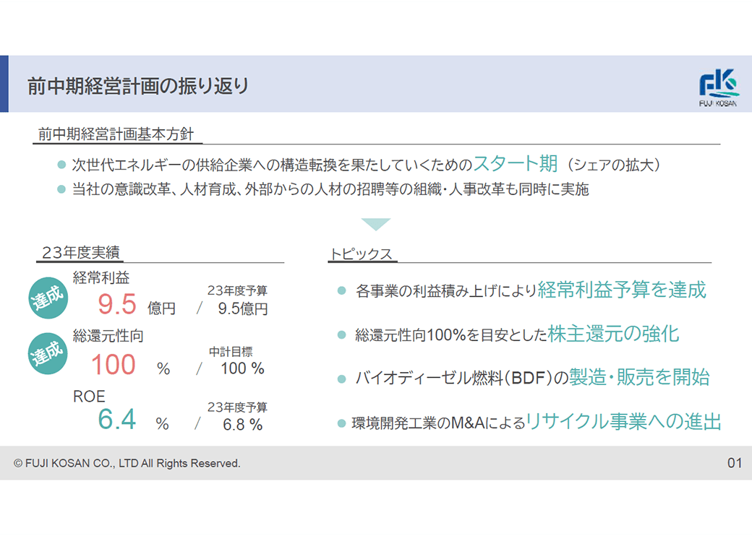Click the トピックス section heading
The width and height of the screenshot is (752, 536).
point(361,254)
